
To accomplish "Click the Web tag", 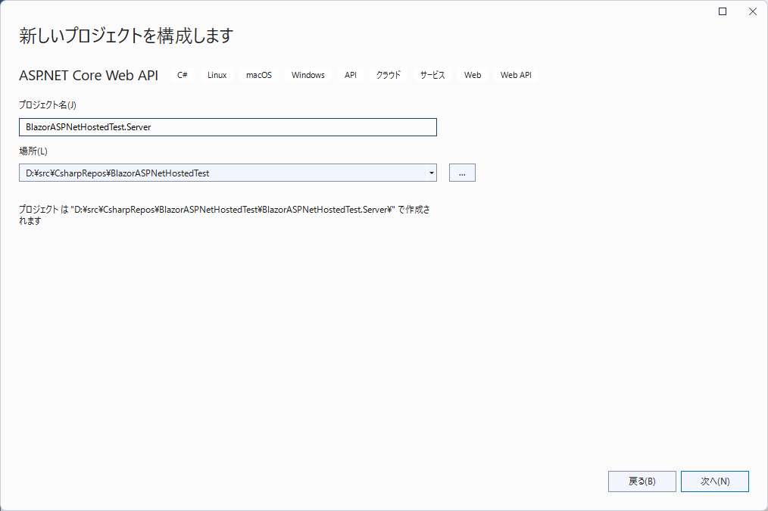I will 473,75.
